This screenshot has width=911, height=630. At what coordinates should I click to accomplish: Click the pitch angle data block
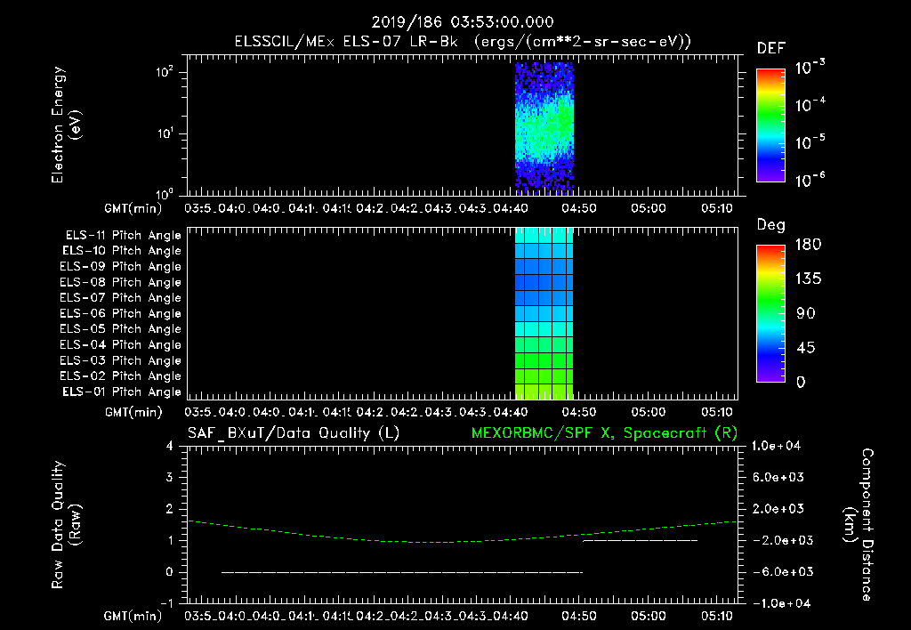coord(544,313)
